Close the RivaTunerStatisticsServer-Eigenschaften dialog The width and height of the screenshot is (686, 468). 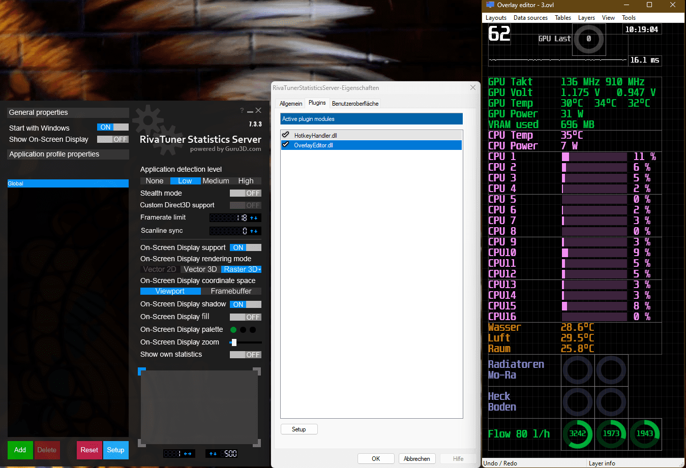point(473,87)
